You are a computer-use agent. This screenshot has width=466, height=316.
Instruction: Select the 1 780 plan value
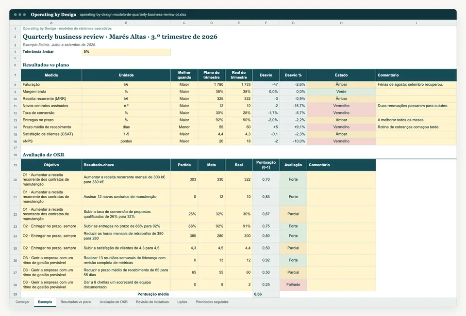coord(211,84)
